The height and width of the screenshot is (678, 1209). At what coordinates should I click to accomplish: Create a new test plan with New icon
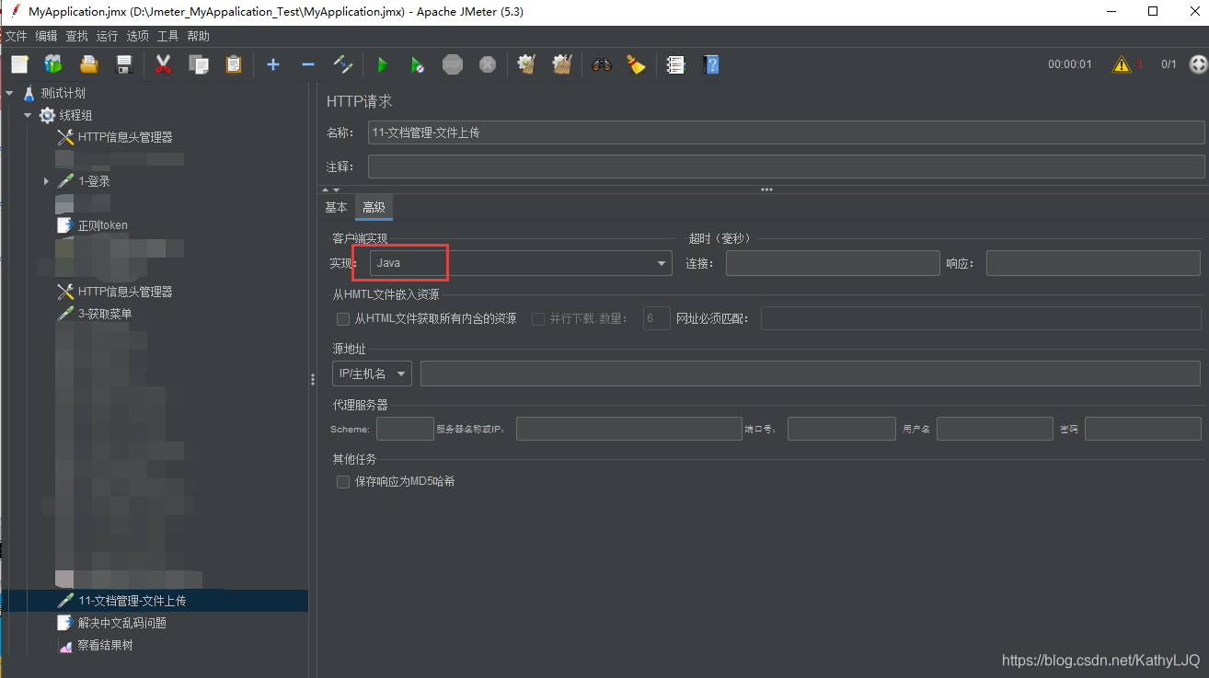(x=20, y=64)
